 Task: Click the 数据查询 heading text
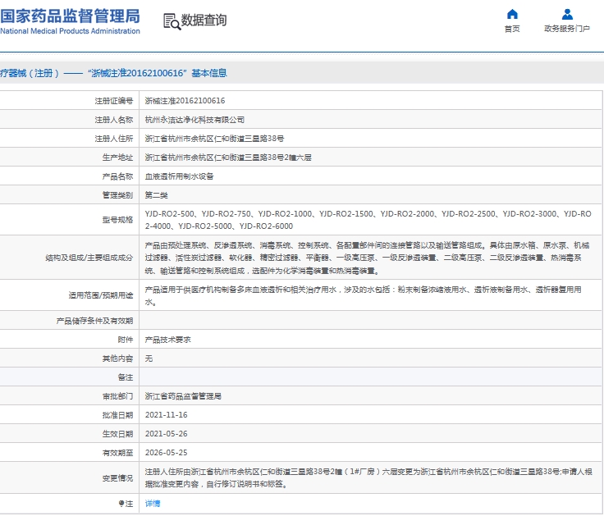[x=204, y=20]
